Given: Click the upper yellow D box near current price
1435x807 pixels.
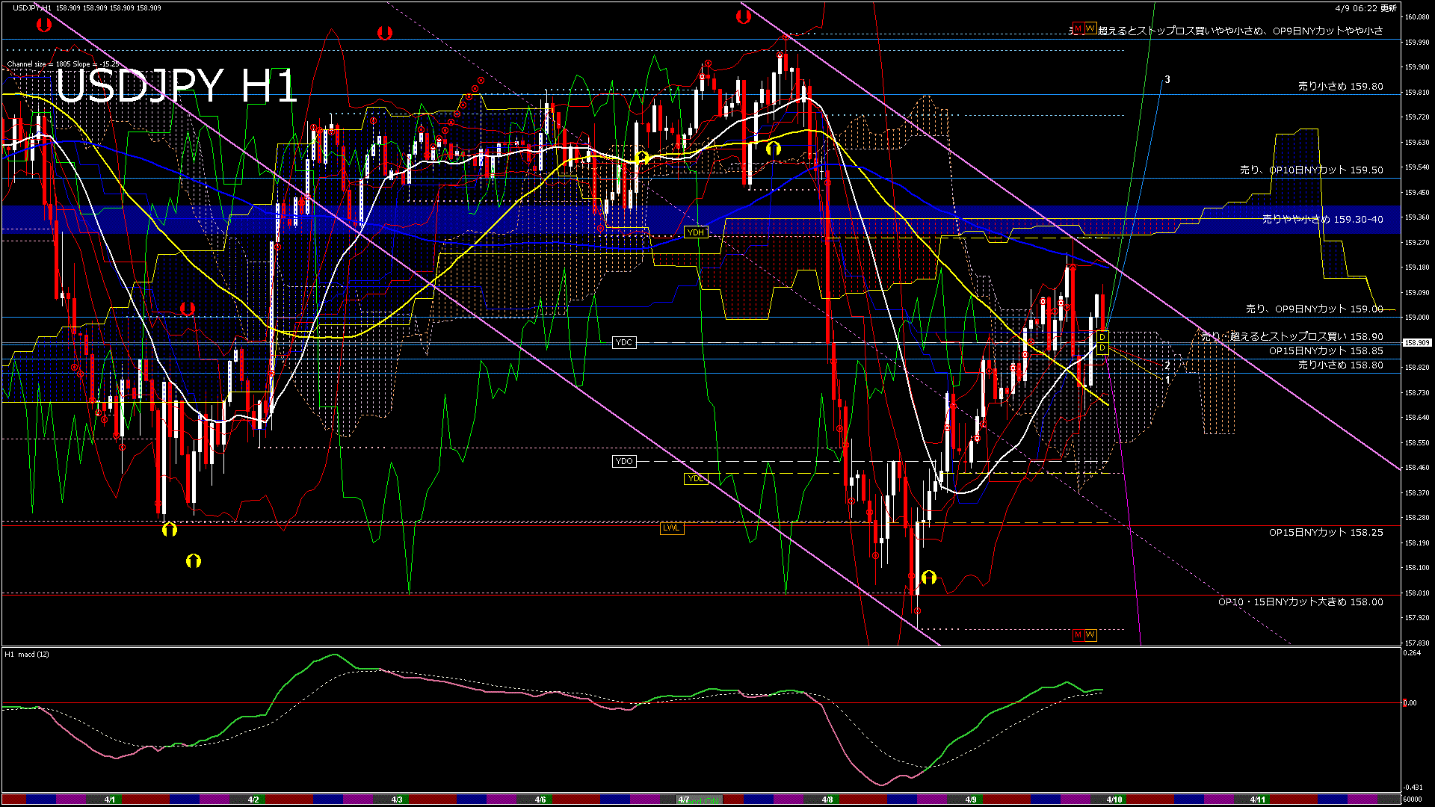Looking at the screenshot, I should click(x=1102, y=338).
